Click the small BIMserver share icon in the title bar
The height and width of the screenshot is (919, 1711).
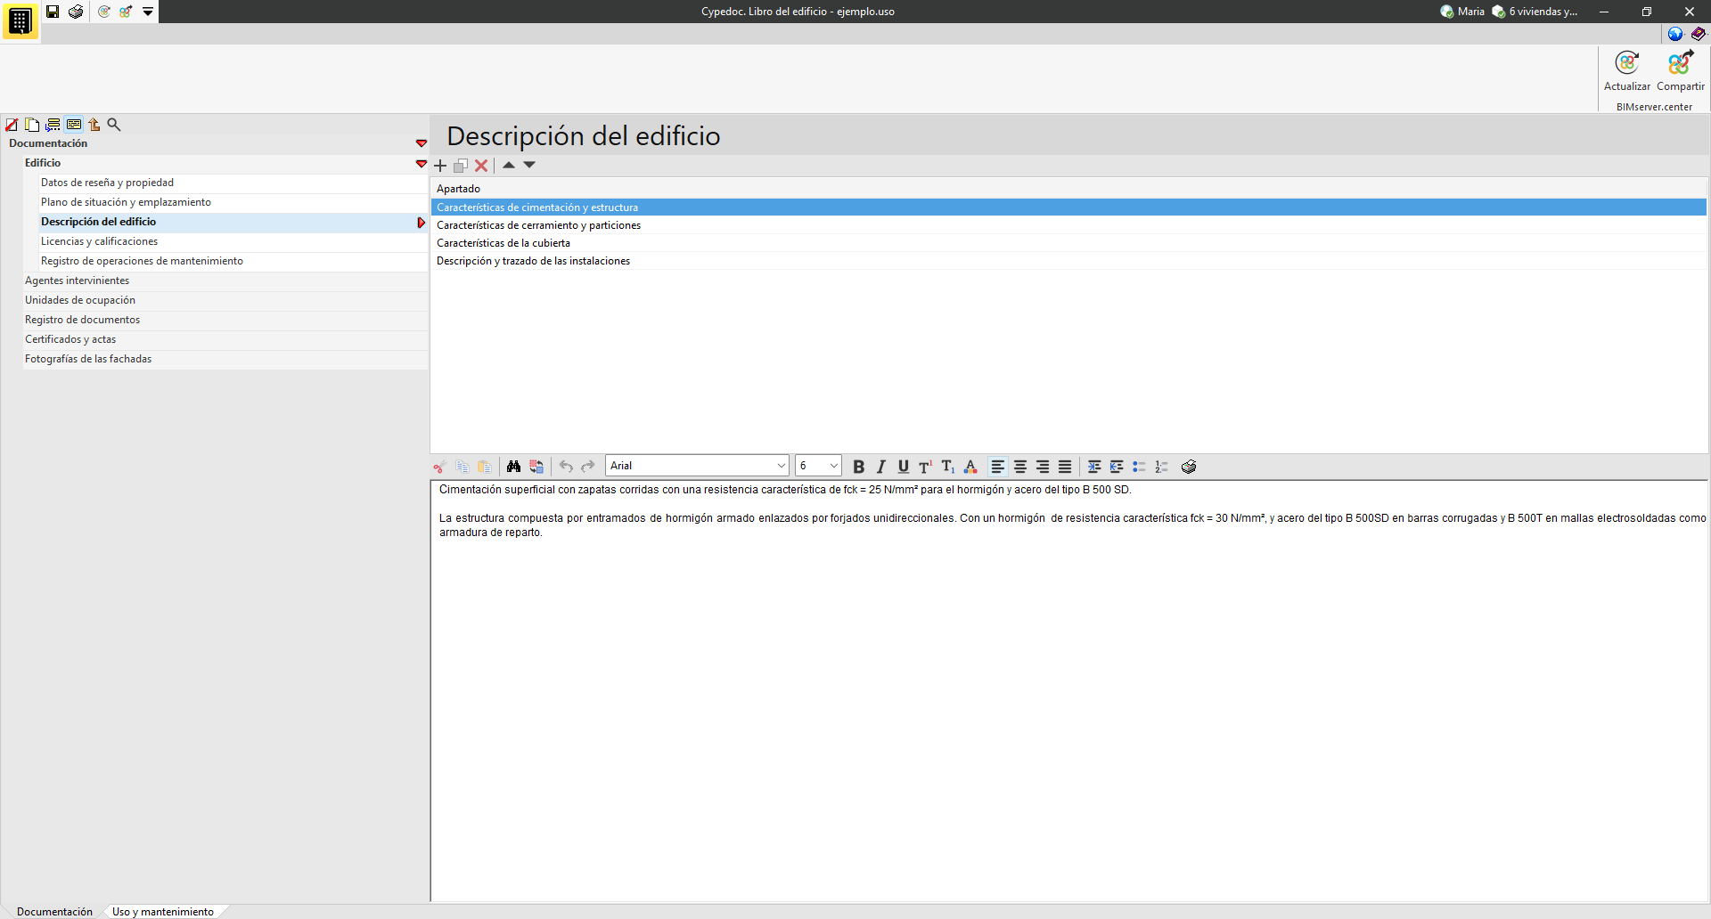pyautogui.click(x=126, y=12)
